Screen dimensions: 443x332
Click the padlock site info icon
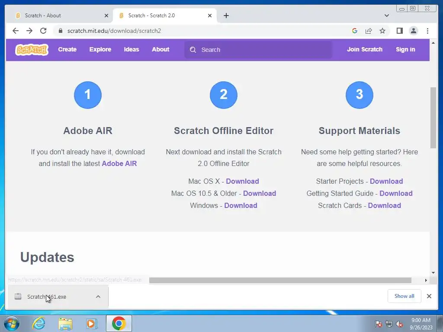pyautogui.click(x=60, y=31)
